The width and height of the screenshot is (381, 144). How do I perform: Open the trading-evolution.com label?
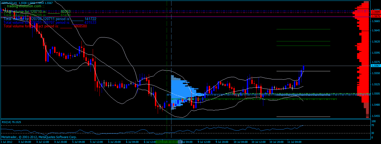tap(24, 6)
